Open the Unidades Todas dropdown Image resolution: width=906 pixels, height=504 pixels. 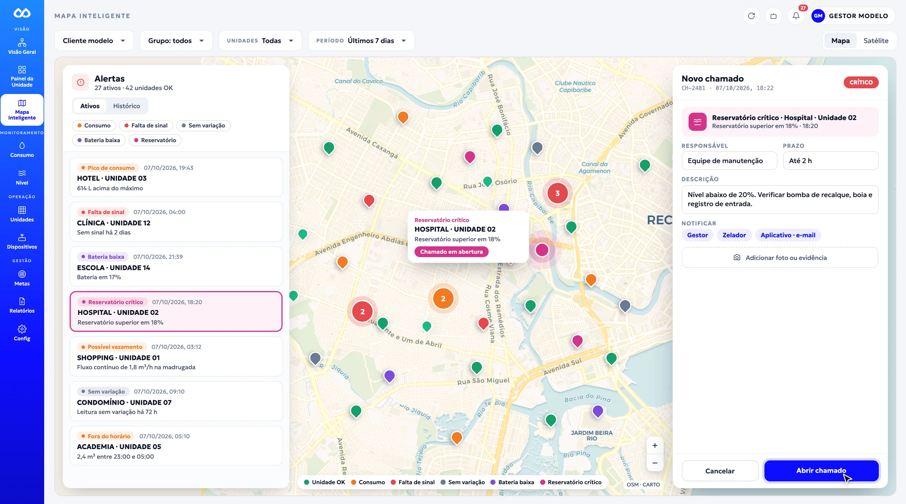point(260,40)
